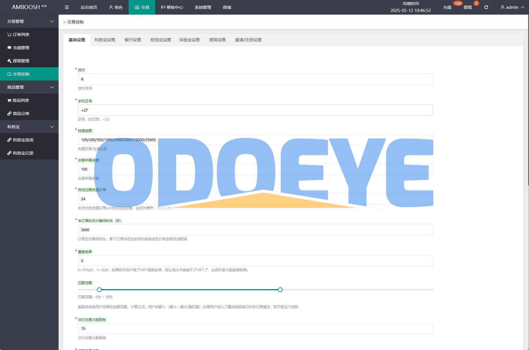Click the refresh icon in the top bar

pos(486,7)
